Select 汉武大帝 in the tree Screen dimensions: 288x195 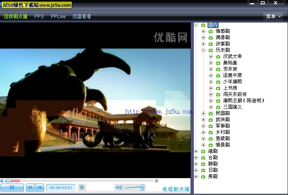pyautogui.click(x=232, y=56)
